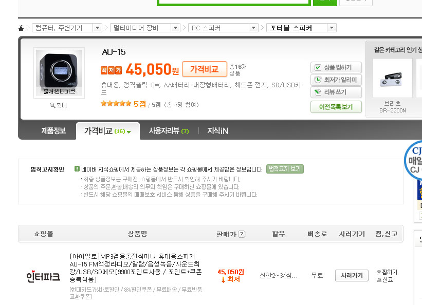Click the 찜하기 heart link
This screenshot has height=305, width=422.
(387, 272)
